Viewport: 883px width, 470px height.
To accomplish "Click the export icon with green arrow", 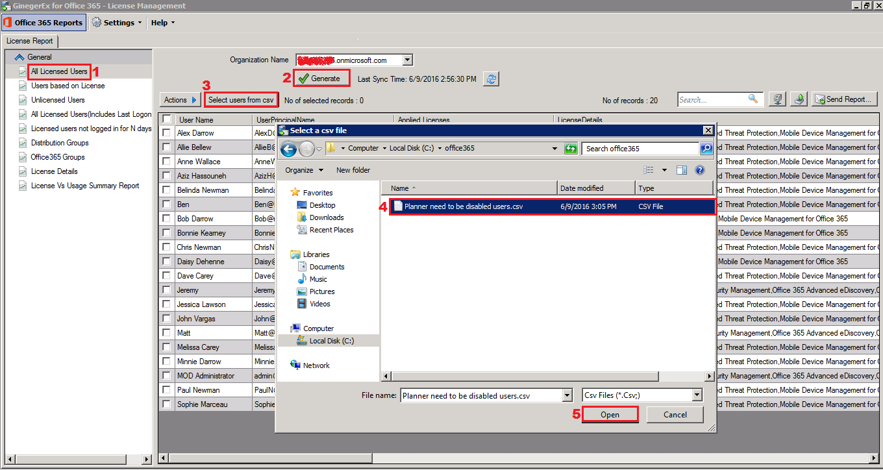I will (799, 99).
